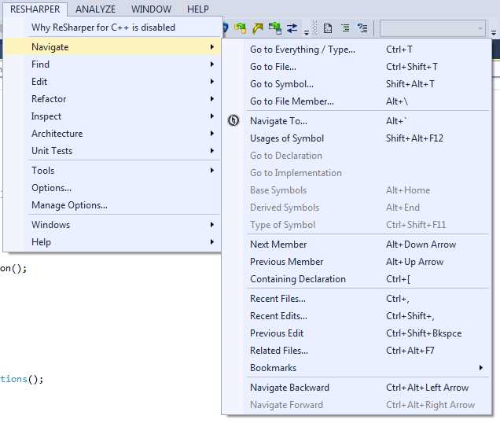Expand the Unit Tests submenu
Viewport: 500px width, 423px height.
112,151
